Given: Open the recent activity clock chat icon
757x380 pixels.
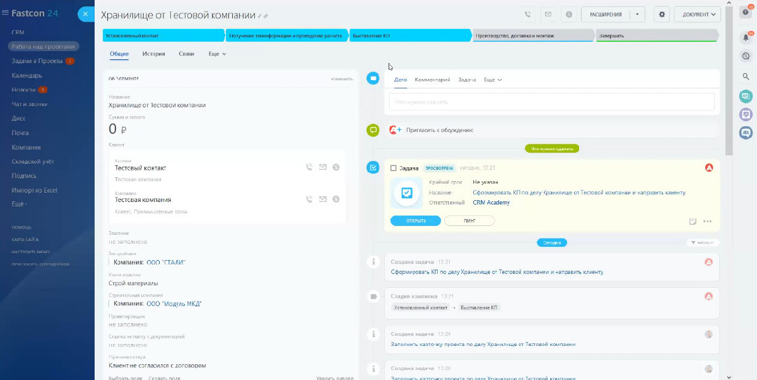Looking at the screenshot, I should (x=746, y=57).
